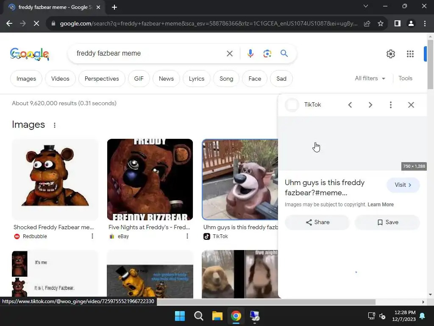434x326 pixels.
Task: Open the muted volume tray icon
Action: pyautogui.click(x=382, y=316)
